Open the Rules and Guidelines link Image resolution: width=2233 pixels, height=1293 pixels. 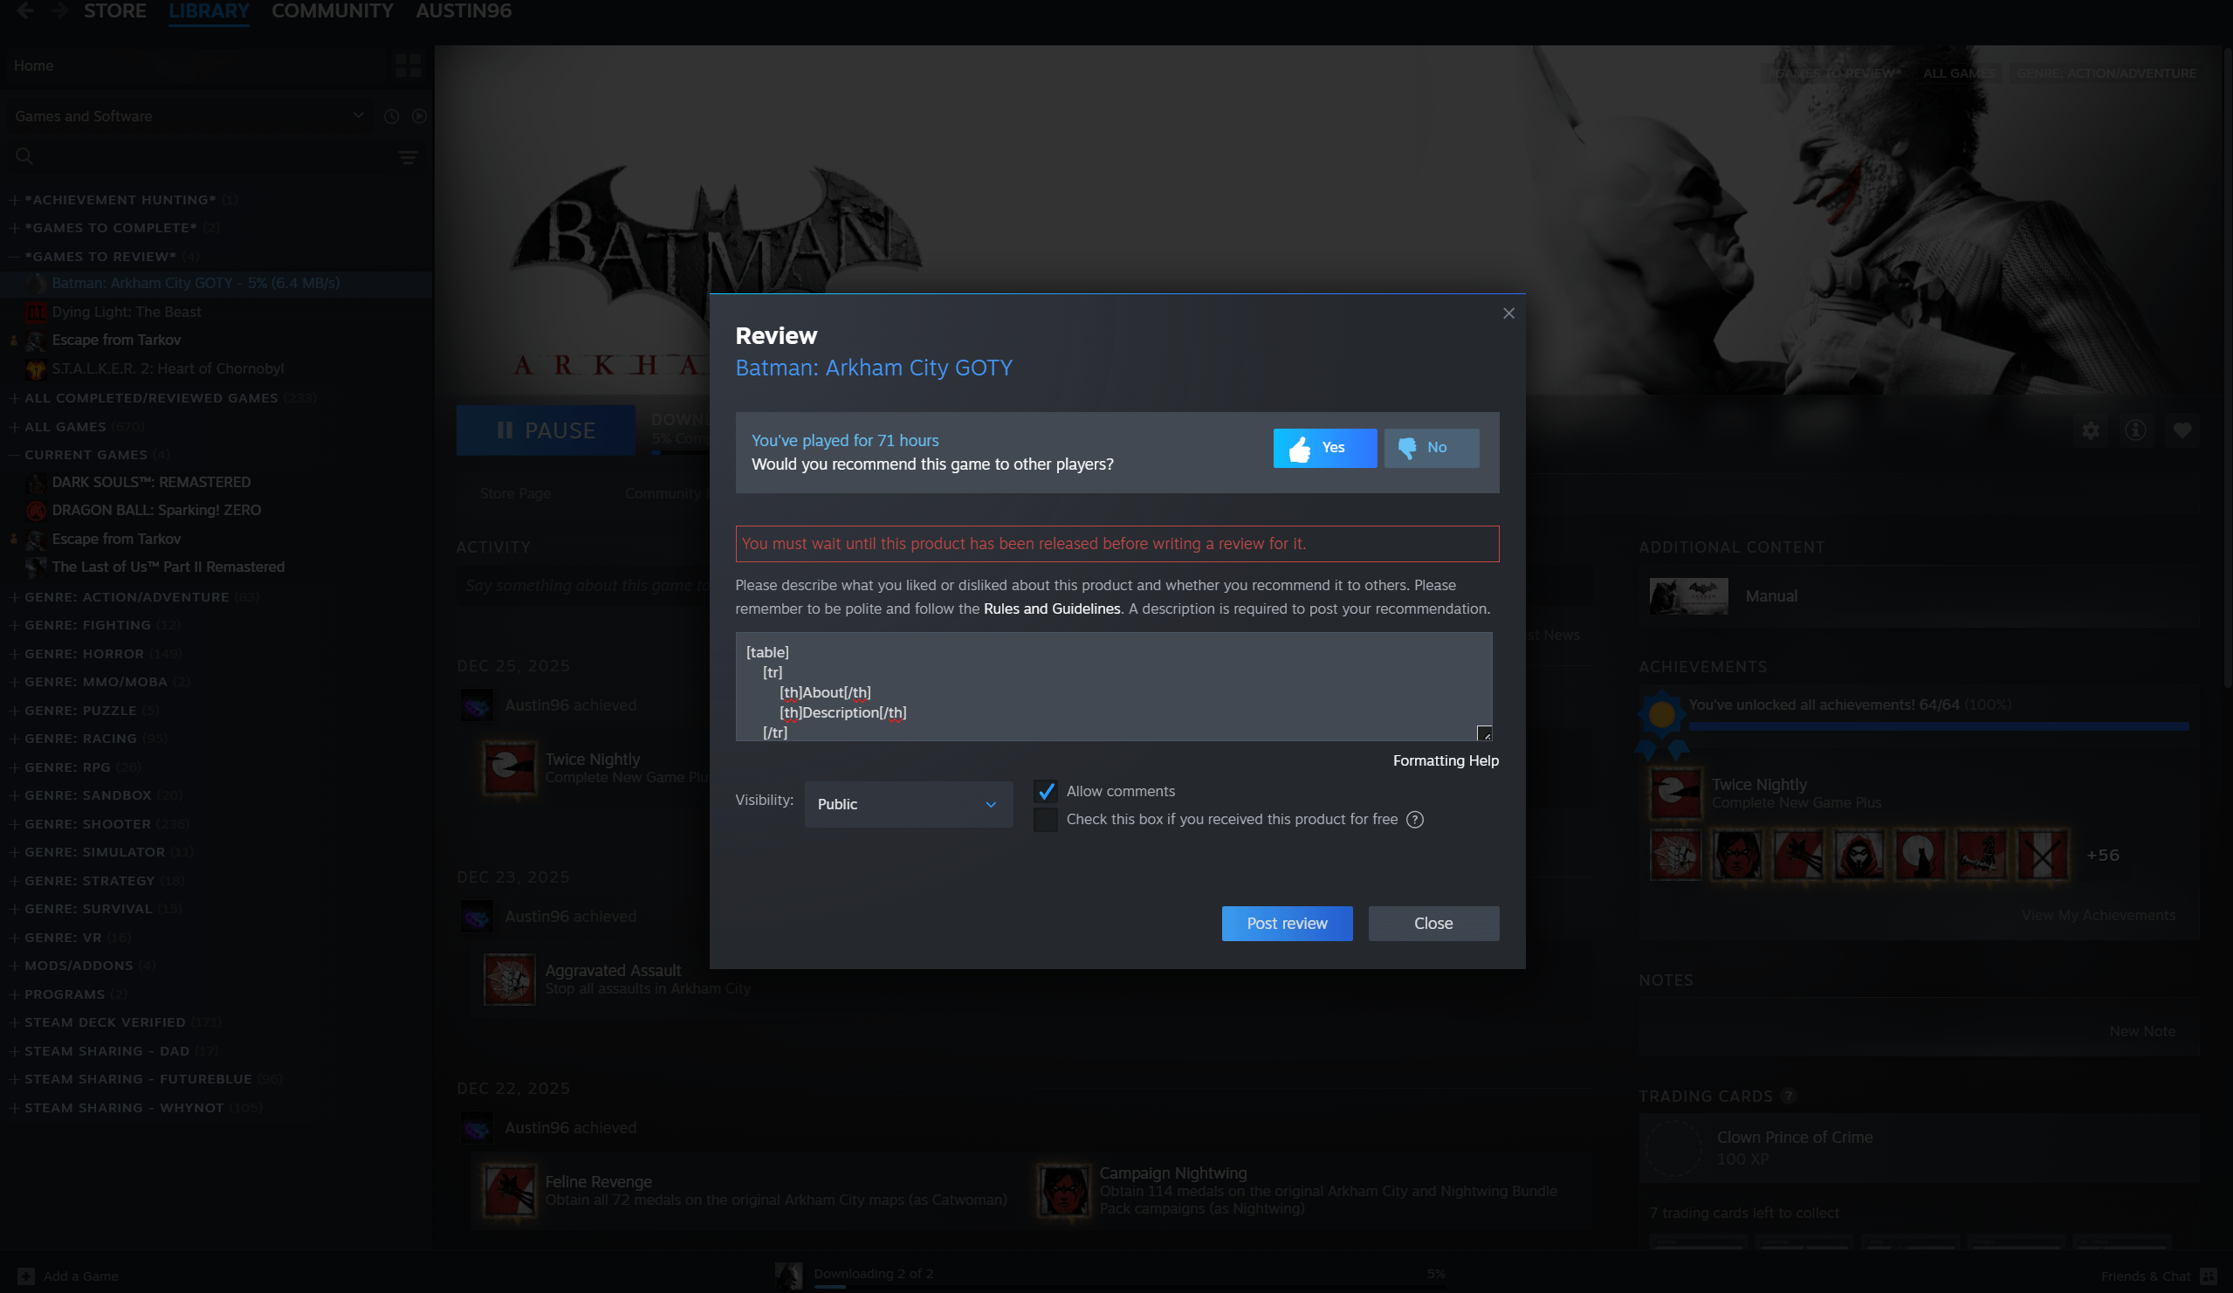[x=1052, y=609]
